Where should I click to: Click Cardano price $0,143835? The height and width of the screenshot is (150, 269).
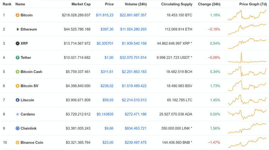click(105, 114)
